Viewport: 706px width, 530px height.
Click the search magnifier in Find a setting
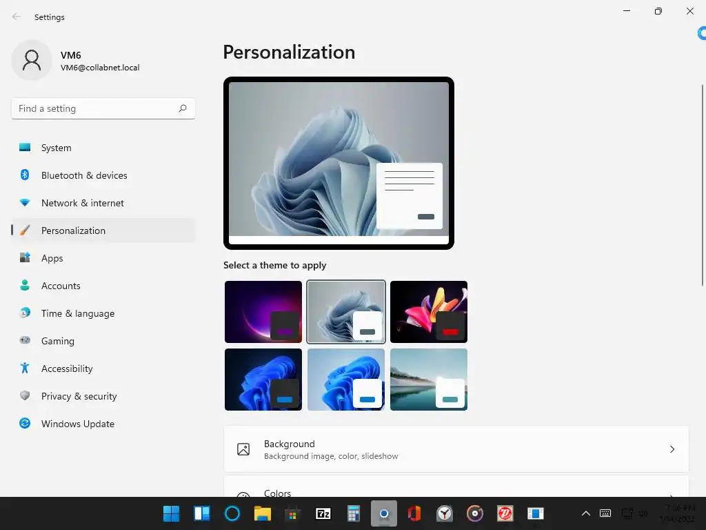tap(182, 108)
